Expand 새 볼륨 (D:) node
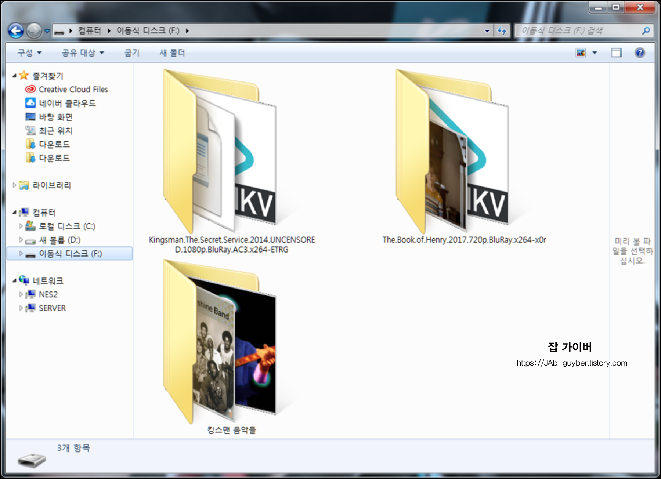The width and height of the screenshot is (661, 479). point(21,240)
